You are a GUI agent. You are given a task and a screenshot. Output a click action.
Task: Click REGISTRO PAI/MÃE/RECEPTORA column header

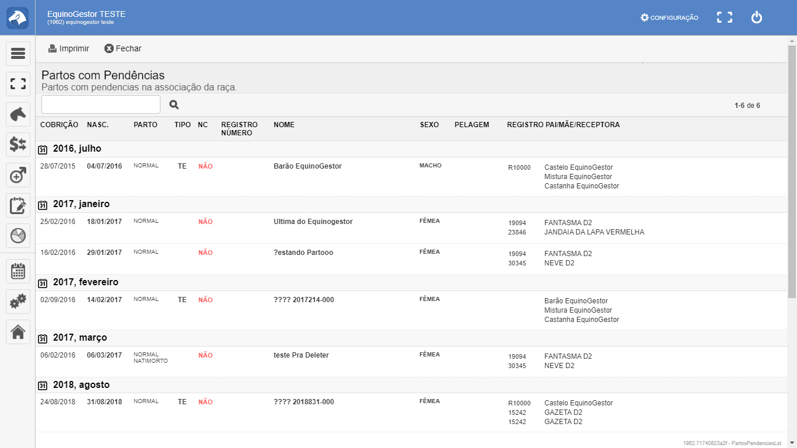(564, 125)
